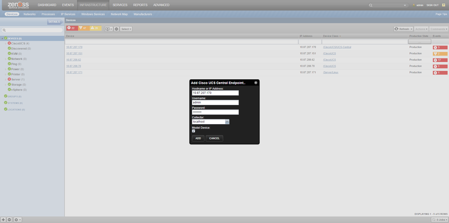449x223 pixels.
Task: Collapse the DEVICES tree root
Action: [x=2, y=38]
